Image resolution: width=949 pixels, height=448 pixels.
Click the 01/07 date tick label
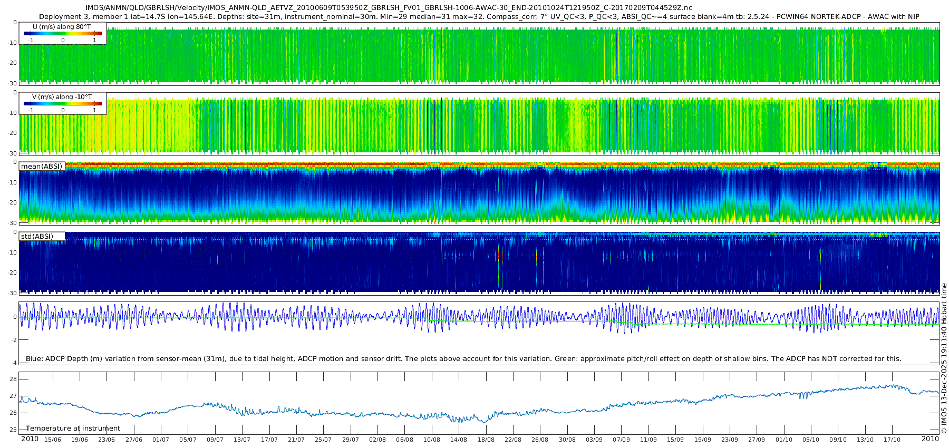pyautogui.click(x=161, y=440)
